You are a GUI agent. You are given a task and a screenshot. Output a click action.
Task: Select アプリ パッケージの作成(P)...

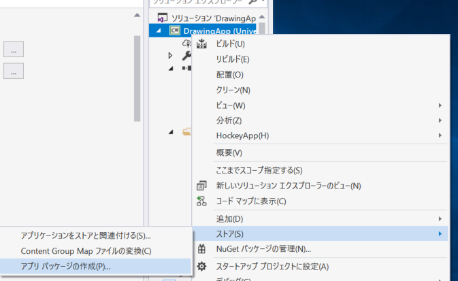[95, 266]
